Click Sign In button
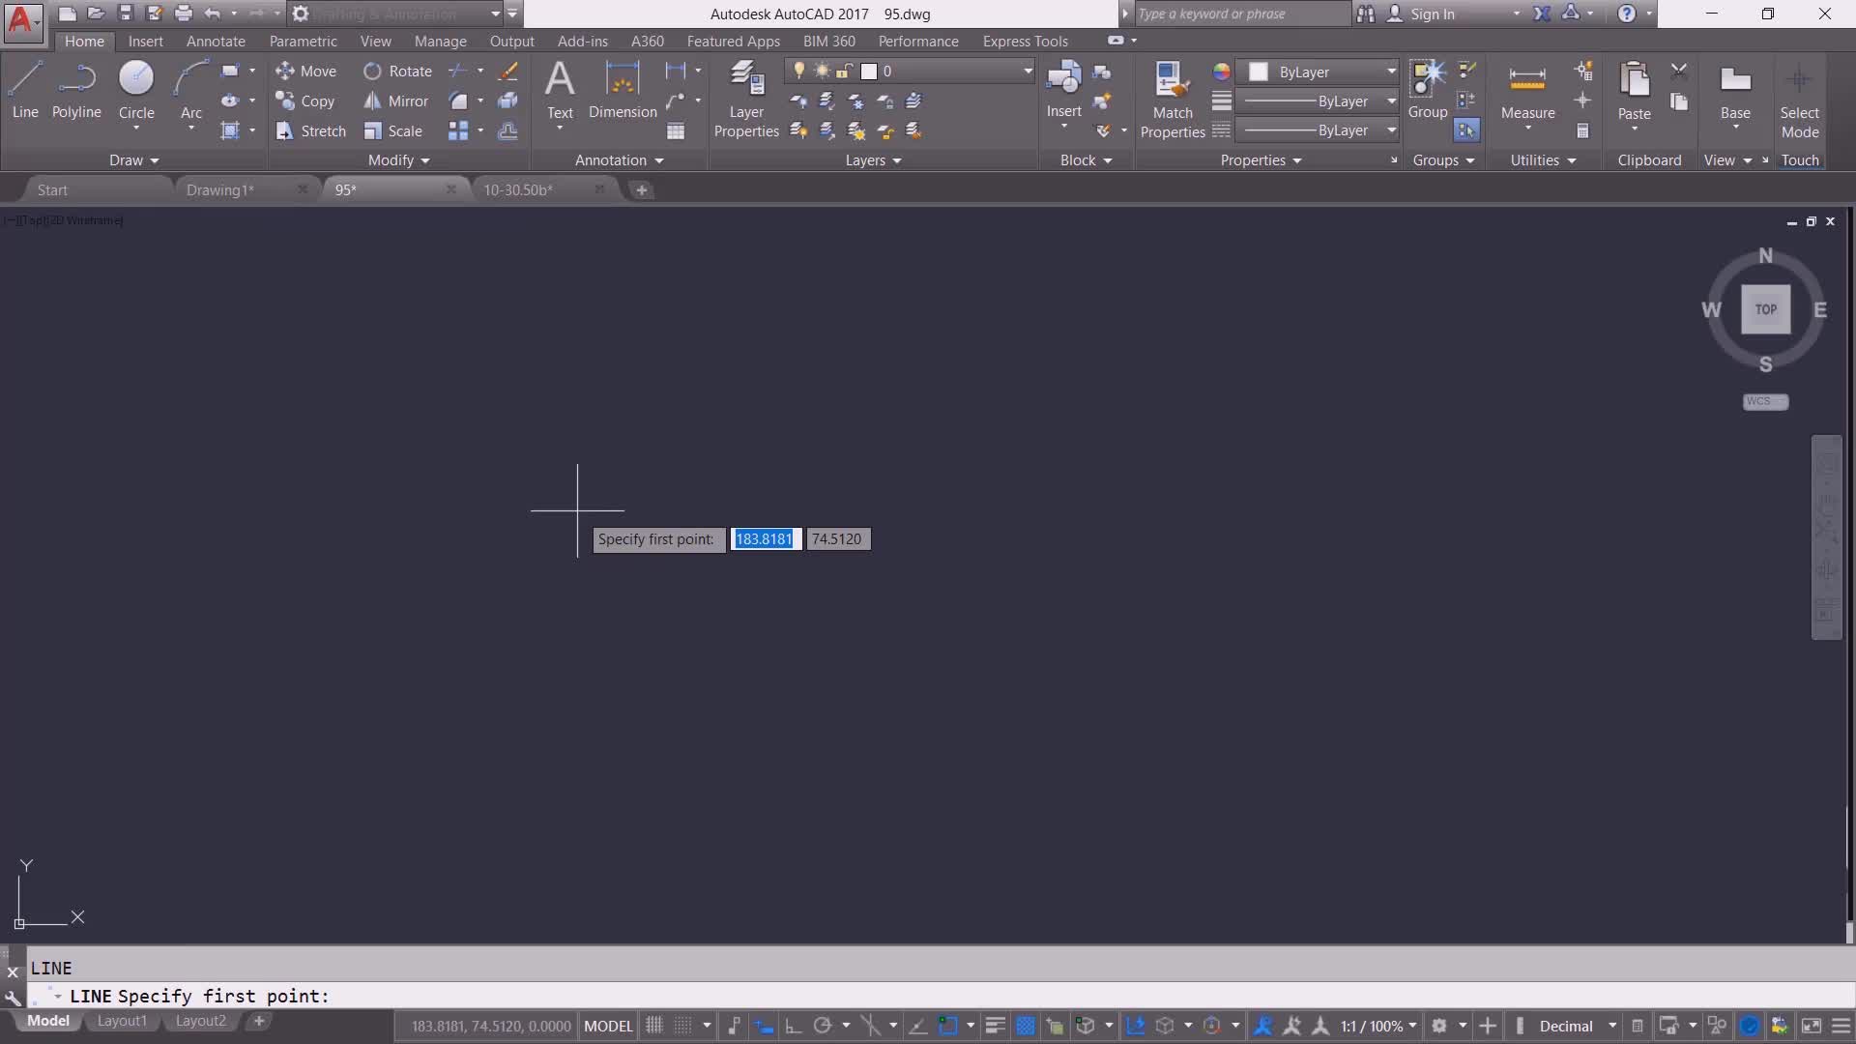This screenshot has height=1044, width=1856. click(x=1431, y=14)
